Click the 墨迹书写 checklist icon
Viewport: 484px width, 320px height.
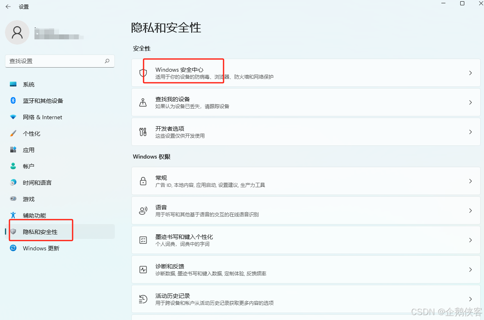143,240
